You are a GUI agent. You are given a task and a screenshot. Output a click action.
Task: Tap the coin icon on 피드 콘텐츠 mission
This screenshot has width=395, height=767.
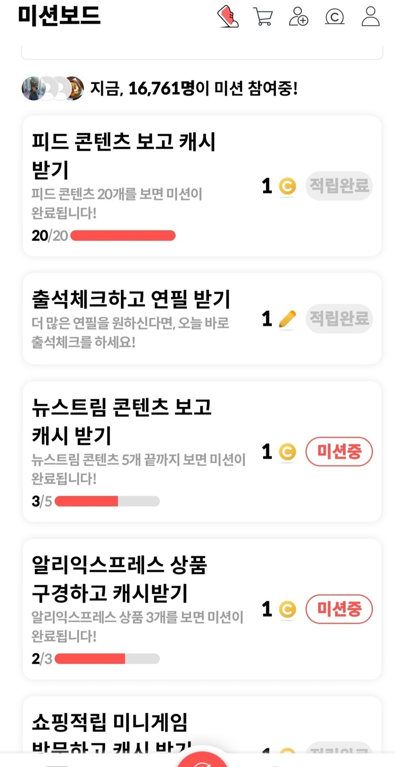(287, 186)
